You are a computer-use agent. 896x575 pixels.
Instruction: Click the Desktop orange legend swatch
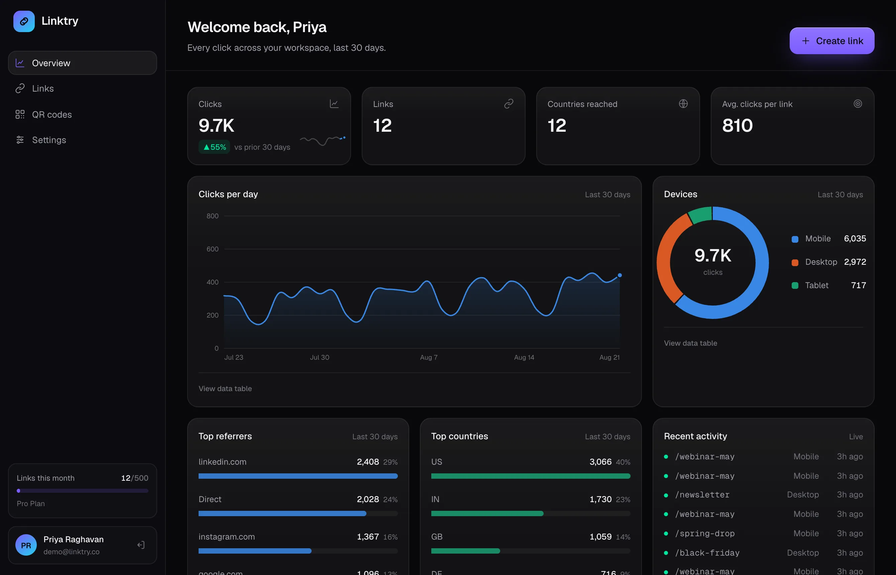[795, 262]
